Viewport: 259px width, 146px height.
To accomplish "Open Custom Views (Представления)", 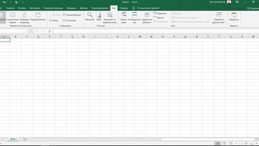I will [x=38, y=17].
